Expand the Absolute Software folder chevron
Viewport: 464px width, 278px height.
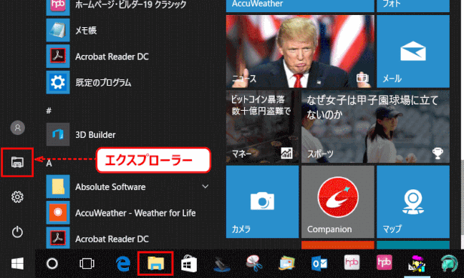coord(205,187)
